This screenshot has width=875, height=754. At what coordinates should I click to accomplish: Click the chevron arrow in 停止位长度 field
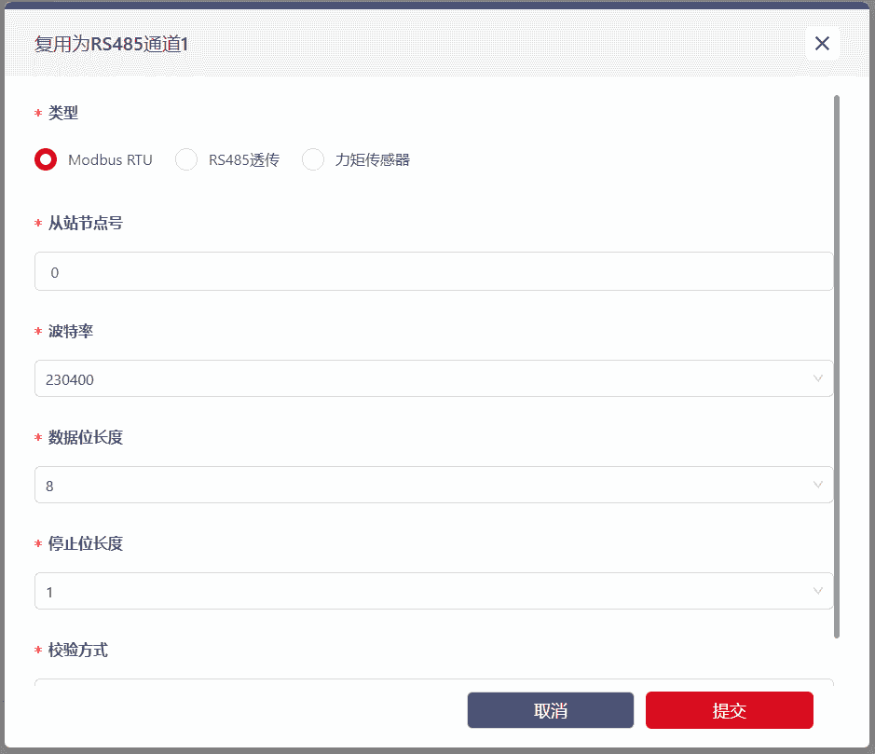[818, 592]
